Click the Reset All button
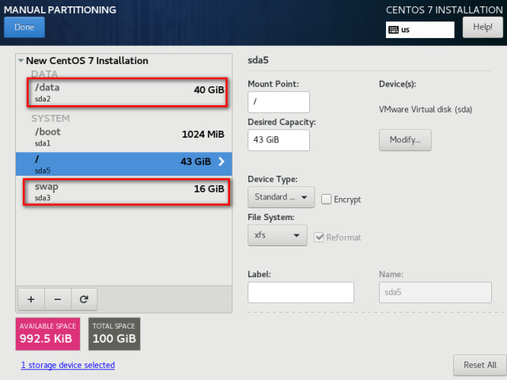507x380 pixels. pos(480,365)
